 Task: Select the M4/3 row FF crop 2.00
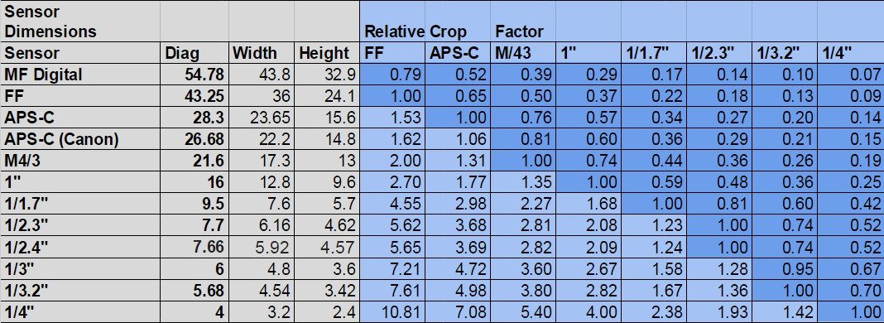tap(392, 161)
